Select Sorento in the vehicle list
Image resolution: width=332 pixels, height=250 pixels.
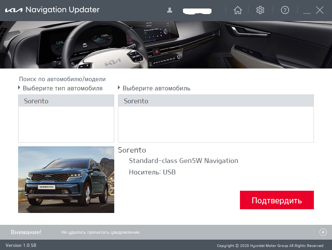click(x=216, y=101)
